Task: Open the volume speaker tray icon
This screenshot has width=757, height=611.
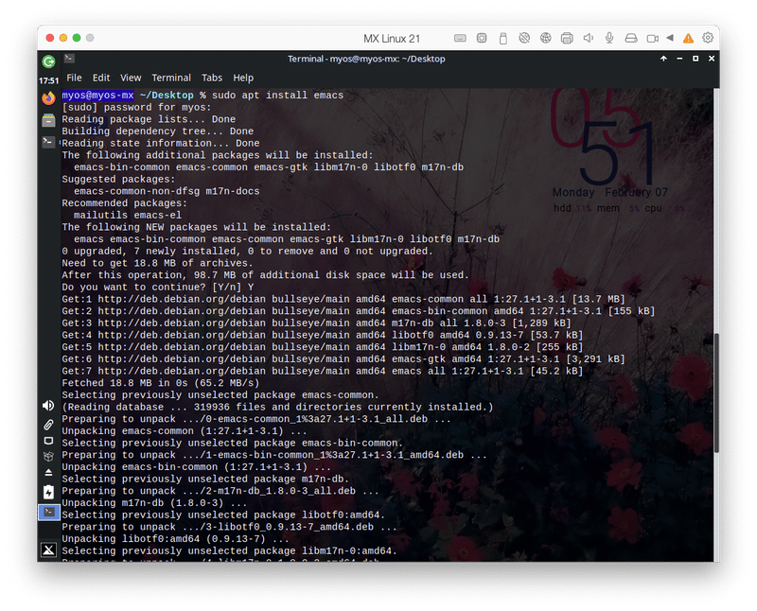Action: coord(48,406)
